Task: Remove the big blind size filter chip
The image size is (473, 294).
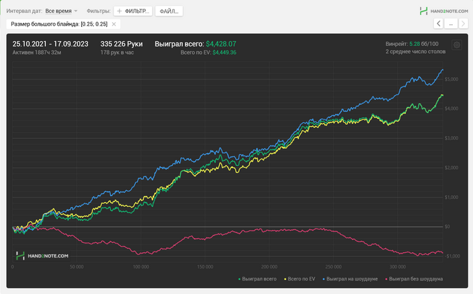Action: coord(114,24)
